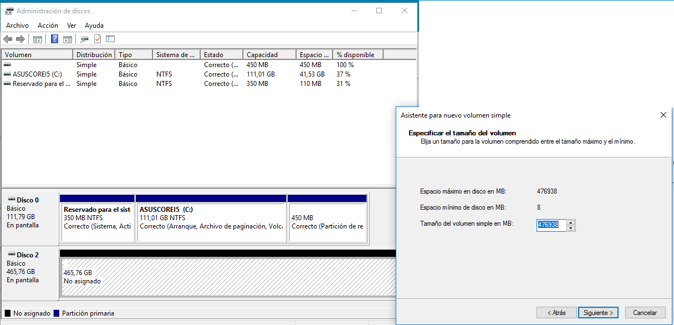Open the Archivo menu
Image resolution: width=674 pixels, height=325 pixels.
17,26
